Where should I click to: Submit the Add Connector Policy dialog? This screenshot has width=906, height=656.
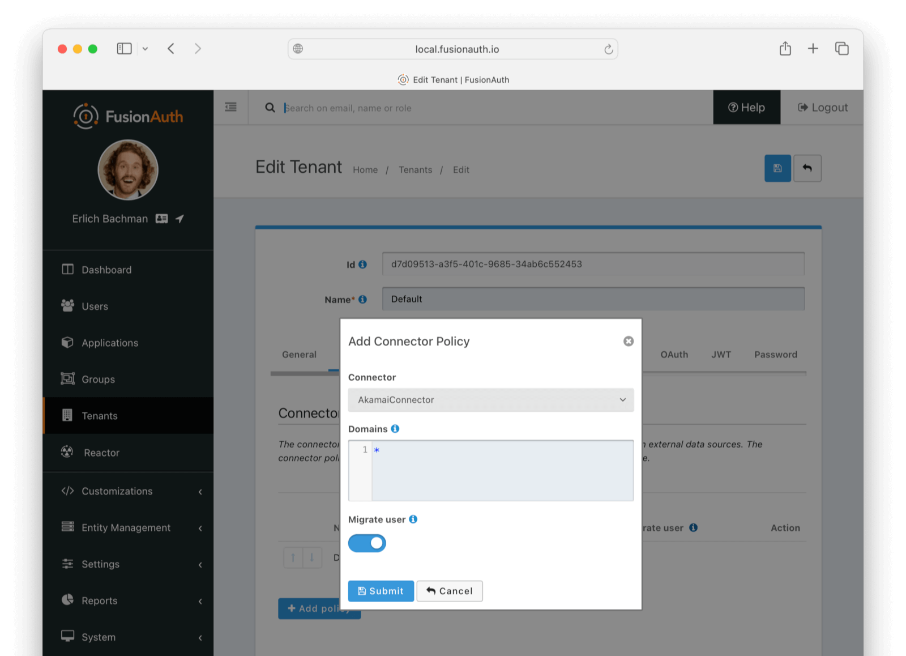tap(381, 591)
